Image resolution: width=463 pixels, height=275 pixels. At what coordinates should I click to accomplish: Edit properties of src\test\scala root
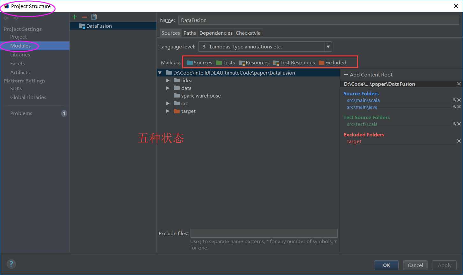(454, 124)
